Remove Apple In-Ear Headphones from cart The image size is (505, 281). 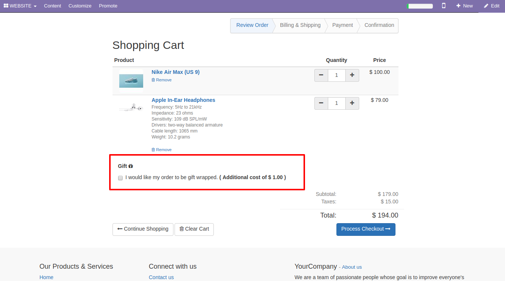pyautogui.click(x=161, y=150)
